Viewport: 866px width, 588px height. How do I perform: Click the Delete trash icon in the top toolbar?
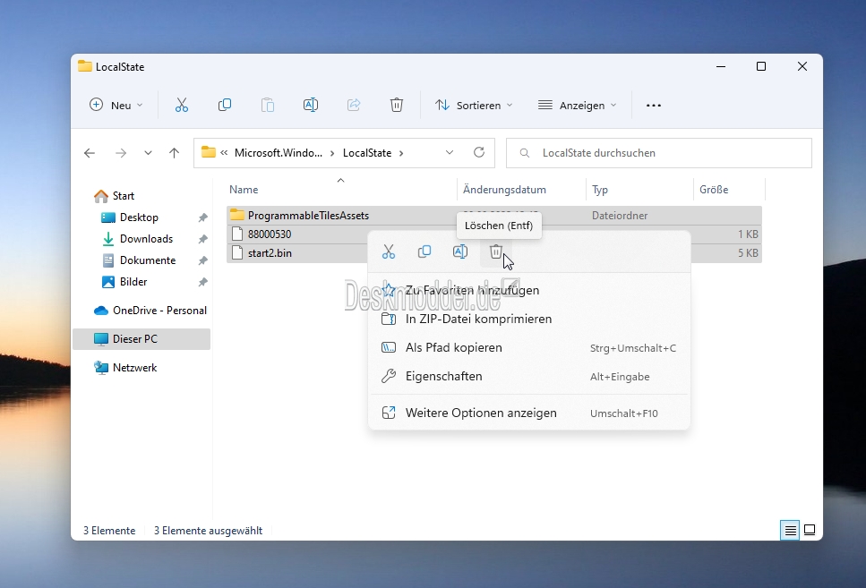397,105
